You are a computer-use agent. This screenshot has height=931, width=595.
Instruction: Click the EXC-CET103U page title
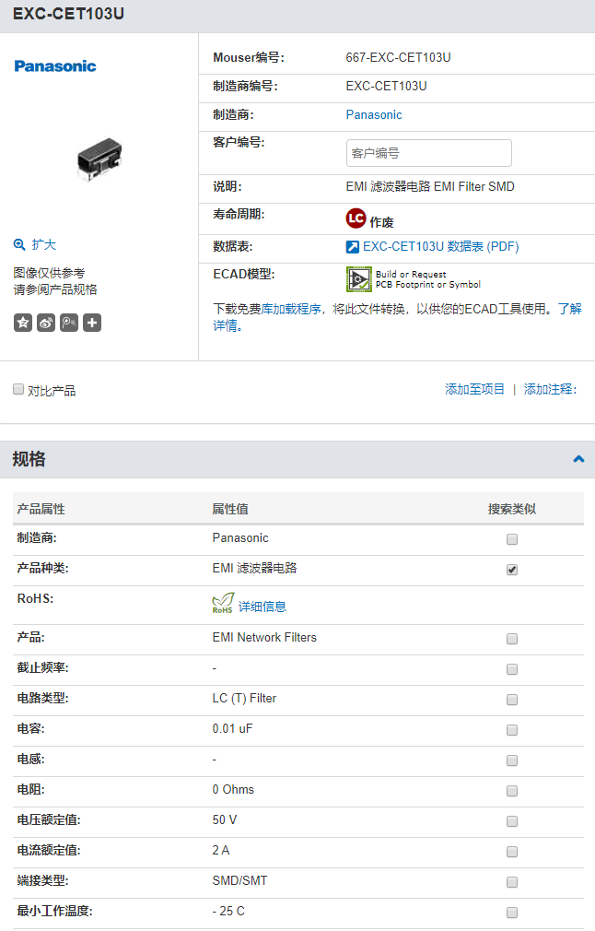(68, 14)
